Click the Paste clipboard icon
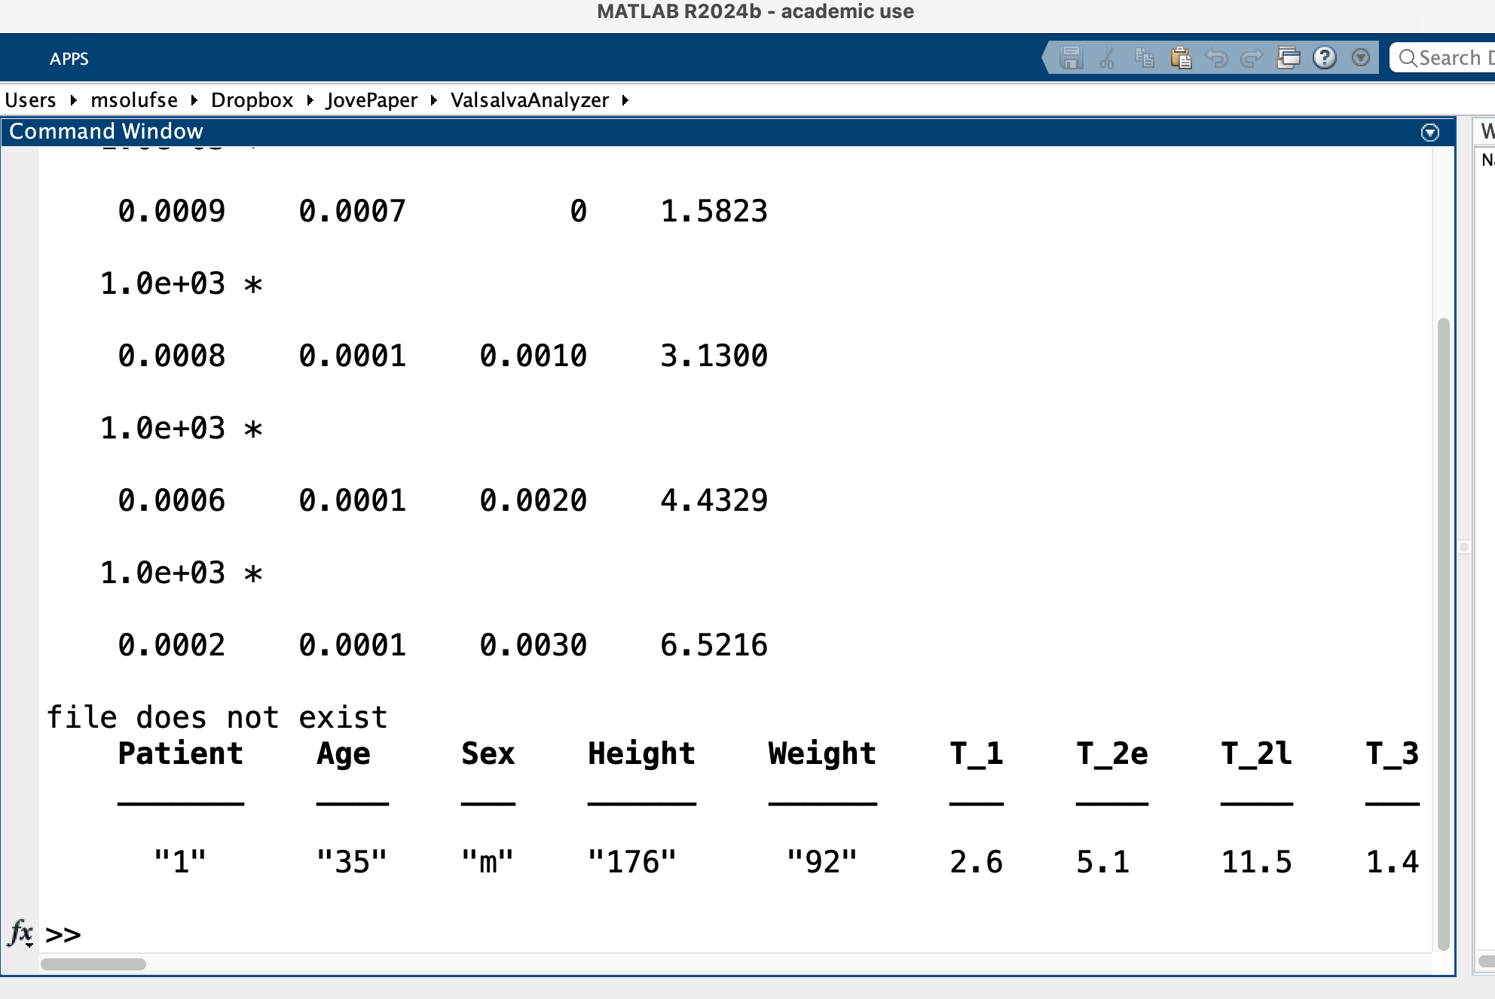This screenshot has width=1495, height=999. click(x=1181, y=58)
